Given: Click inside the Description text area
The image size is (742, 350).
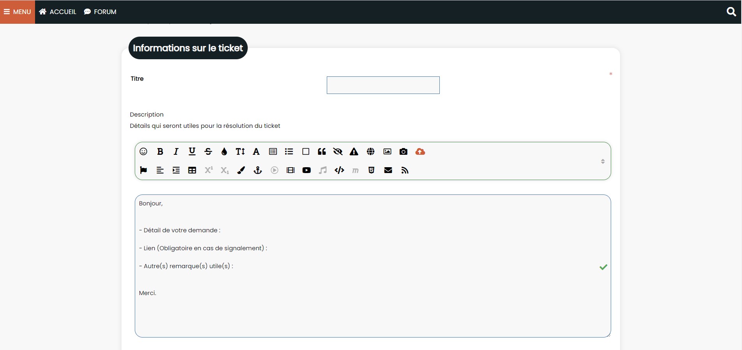Looking at the screenshot, I should (373, 266).
